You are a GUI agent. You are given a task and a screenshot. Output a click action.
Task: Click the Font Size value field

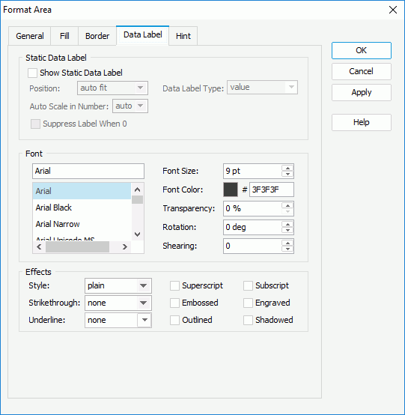pos(252,171)
